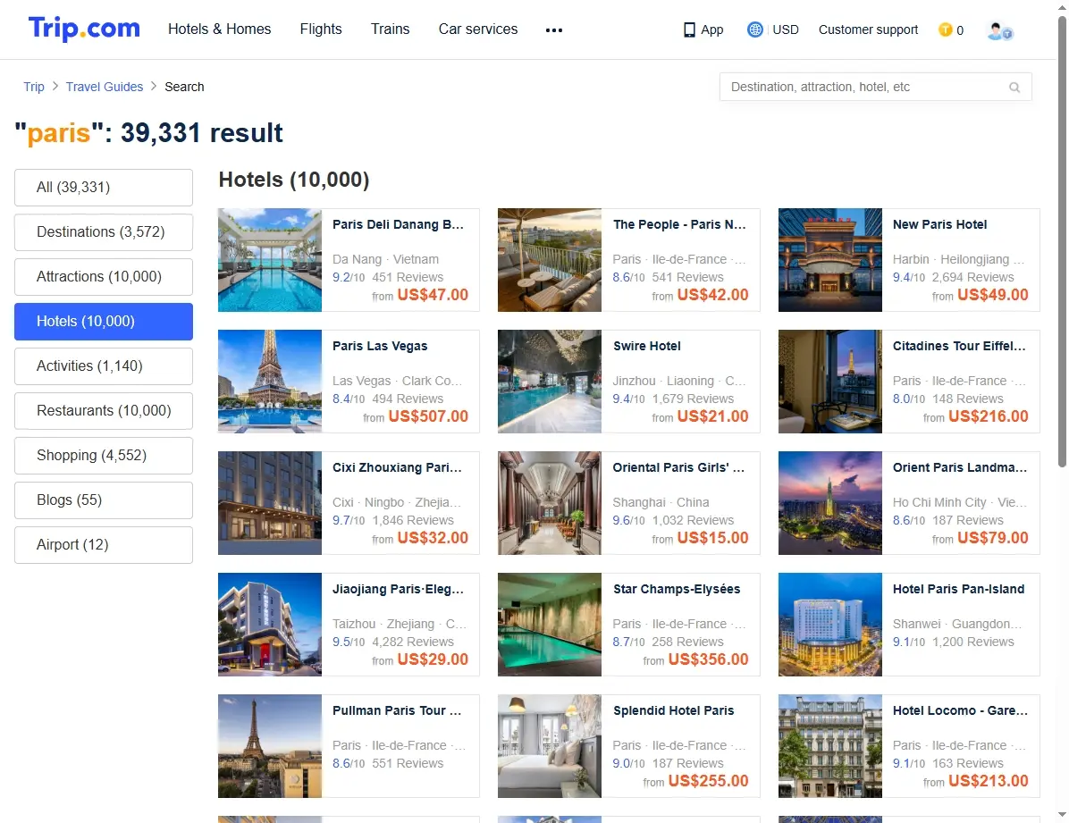1069x823 pixels.
Task: Click the page vertical scrollbar
Action: pyautogui.click(x=1062, y=243)
